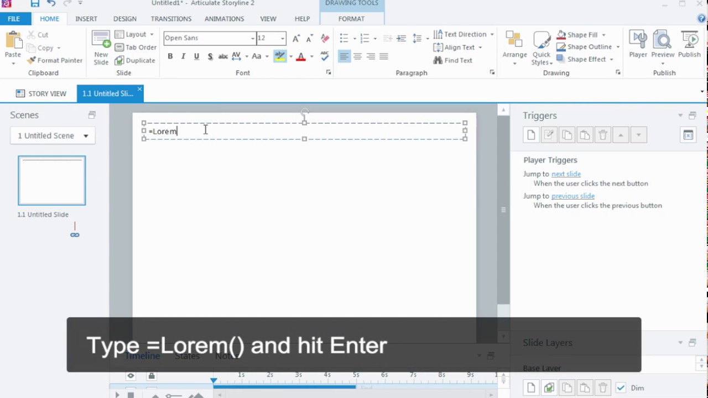Click the Manage project variables icon
This screenshot has width=708, height=398.
[x=688, y=135]
